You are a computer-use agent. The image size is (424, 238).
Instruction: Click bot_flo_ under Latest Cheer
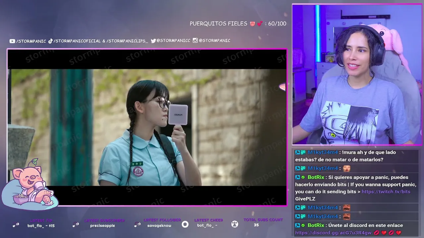(207, 225)
